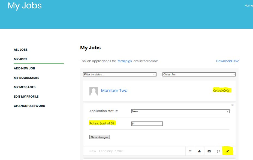Image resolution: width=253 pixels, height=160 pixels.
Task: Click the Rating out of 5 field
Action: click(x=147, y=124)
